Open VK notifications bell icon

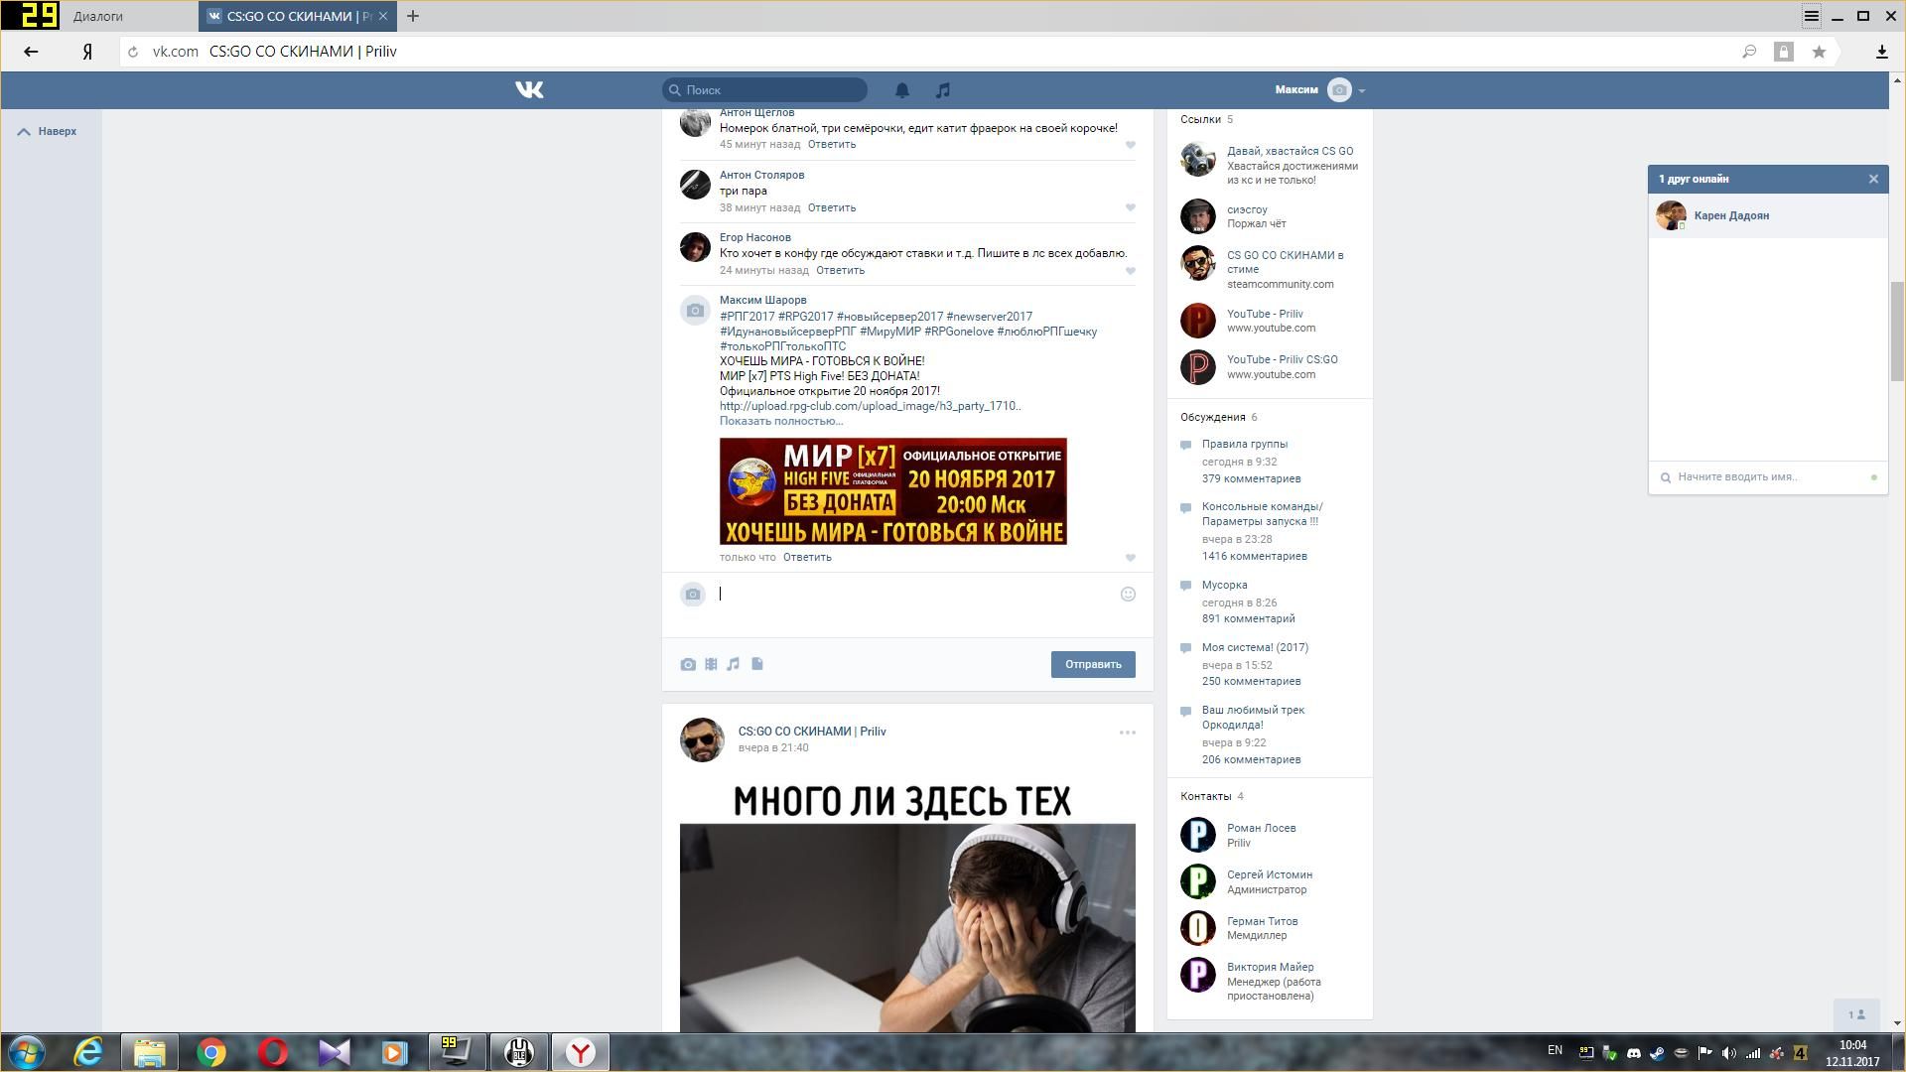click(x=901, y=90)
